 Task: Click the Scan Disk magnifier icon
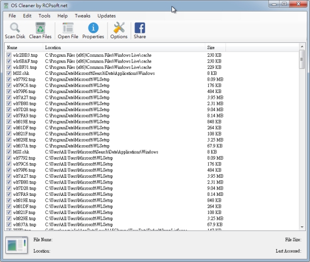pos(14,28)
